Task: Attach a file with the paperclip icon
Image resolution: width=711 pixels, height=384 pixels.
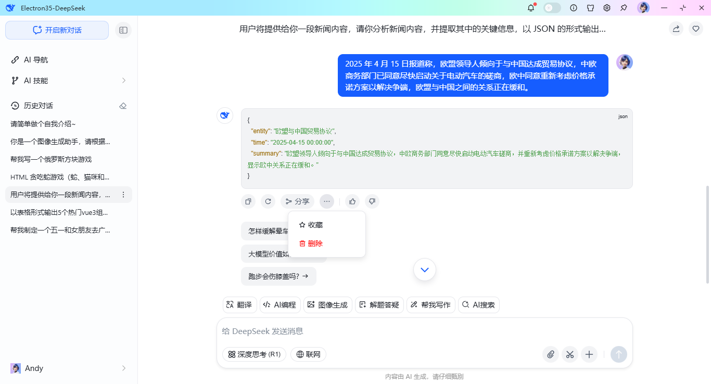Action: [550, 354]
